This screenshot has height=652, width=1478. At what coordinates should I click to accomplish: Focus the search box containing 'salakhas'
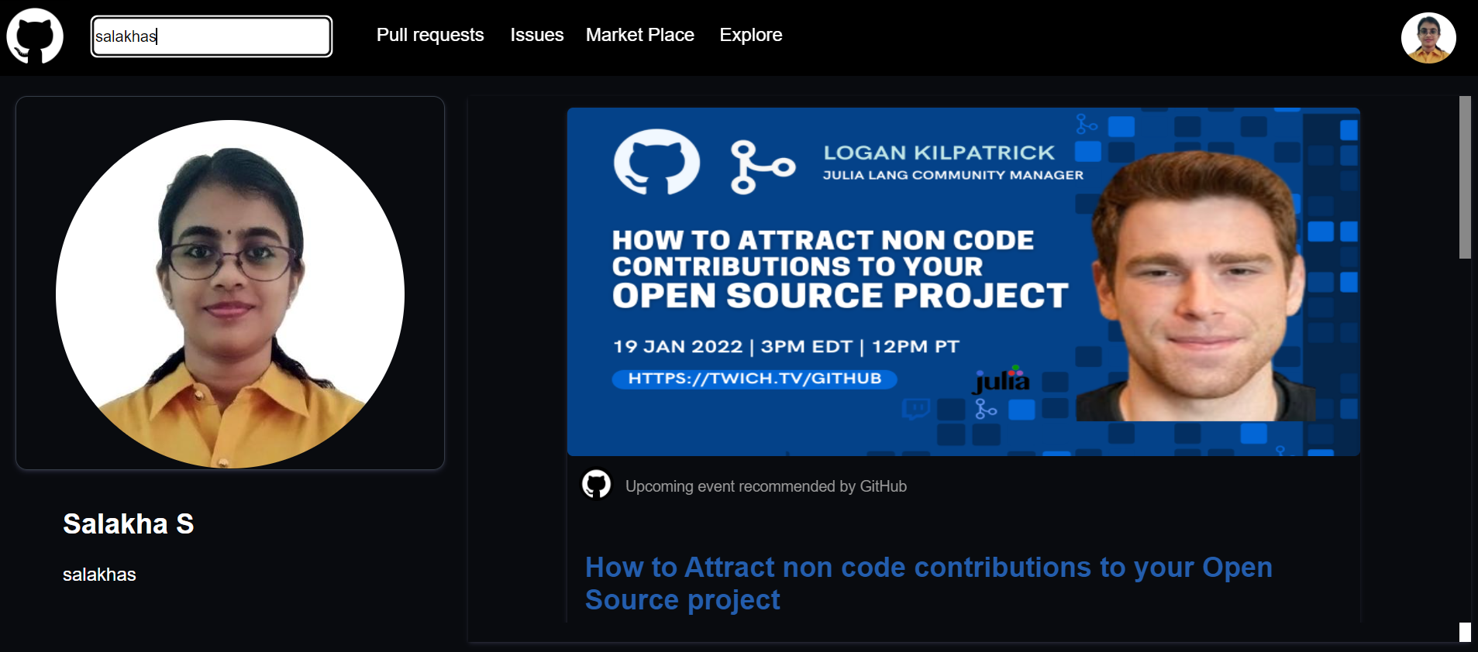pyautogui.click(x=212, y=36)
